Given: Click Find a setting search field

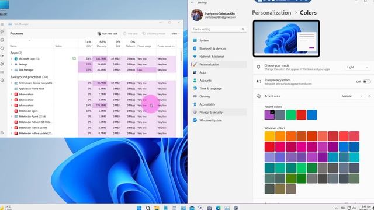Looking at the screenshot, I should click(219, 29).
